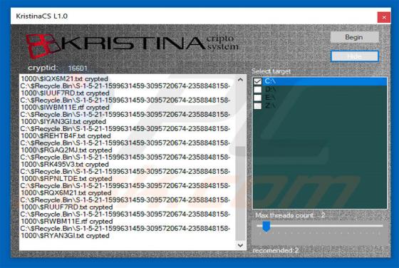Click the Select target label
399x268 pixels.
[271, 71]
